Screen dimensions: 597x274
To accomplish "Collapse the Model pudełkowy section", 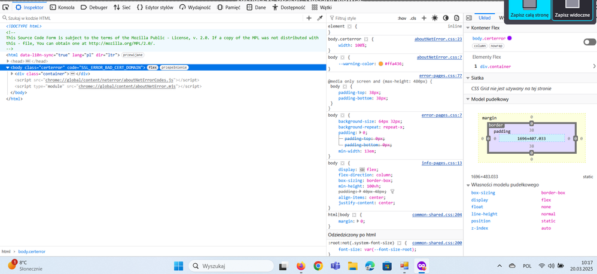I will click(468, 99).
